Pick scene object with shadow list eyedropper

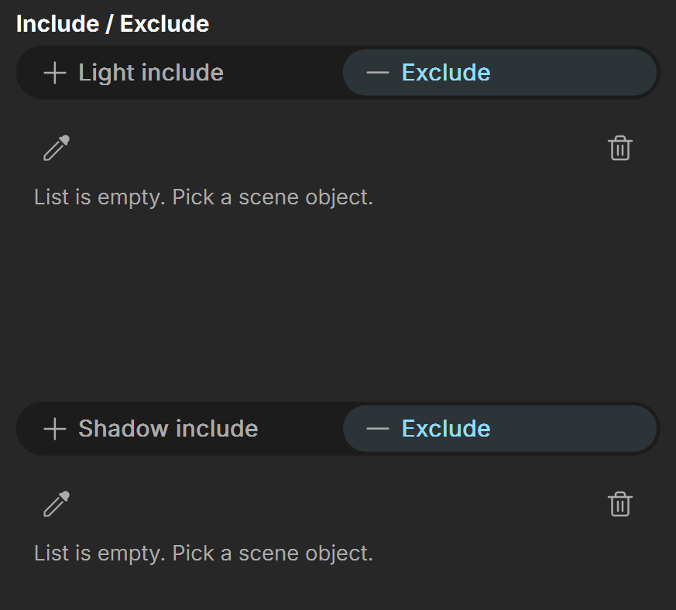pos(57,504)
